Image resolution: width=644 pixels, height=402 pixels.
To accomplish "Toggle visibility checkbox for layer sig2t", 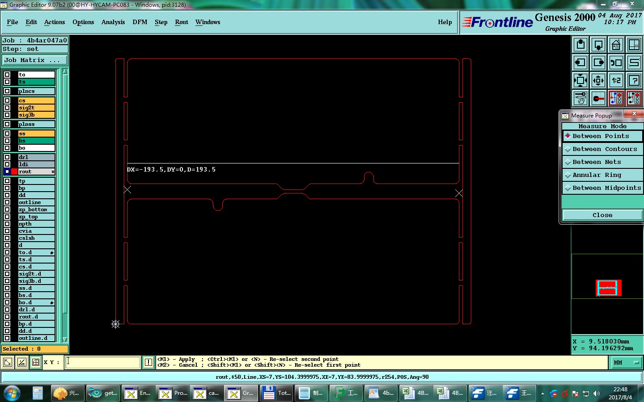I will [7, 108].
